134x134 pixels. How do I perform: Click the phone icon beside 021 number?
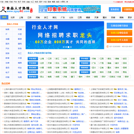(x=108, y=47)
